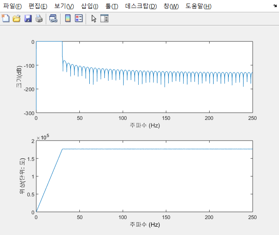Open the 툴(T) menu
Viewport: 279px width, 235px height.
pos(112,6)
